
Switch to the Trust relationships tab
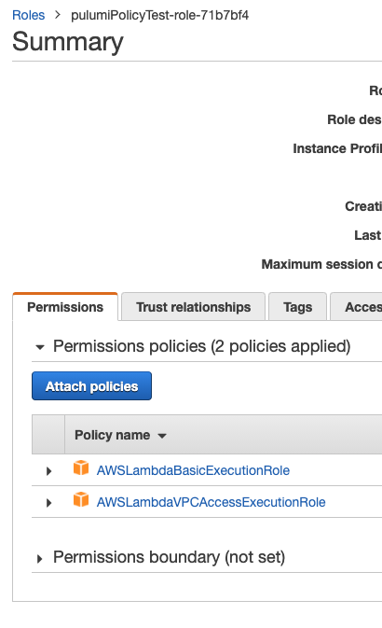pos(193,307)
